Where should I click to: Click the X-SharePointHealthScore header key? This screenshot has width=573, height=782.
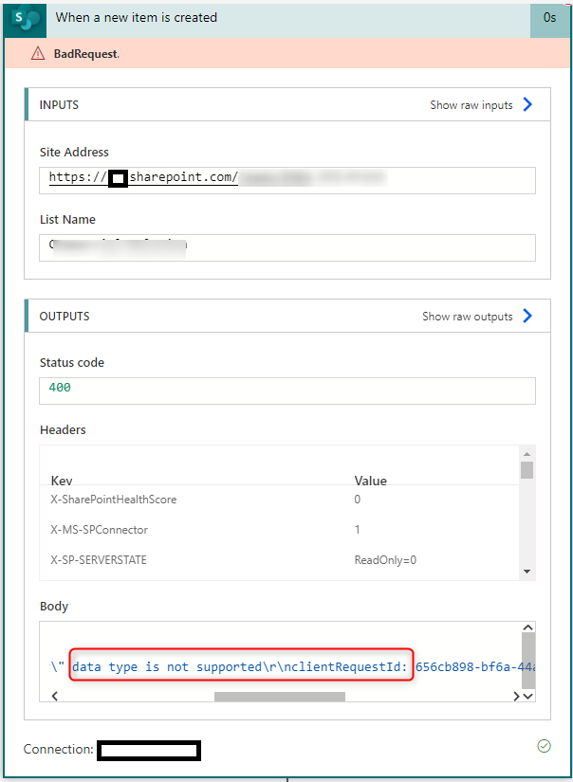tap(113, 500)
